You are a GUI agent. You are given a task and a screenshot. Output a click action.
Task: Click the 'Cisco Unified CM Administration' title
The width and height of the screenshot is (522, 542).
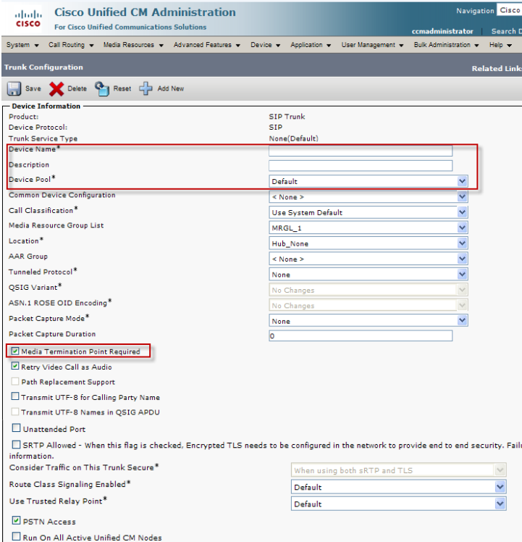pyautogui.click(x=145, y=12)
